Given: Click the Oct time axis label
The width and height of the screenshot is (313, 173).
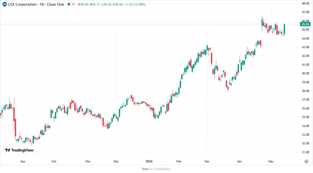Looking at the screenshot, I should pyautogui.click(x=54, y=162).
